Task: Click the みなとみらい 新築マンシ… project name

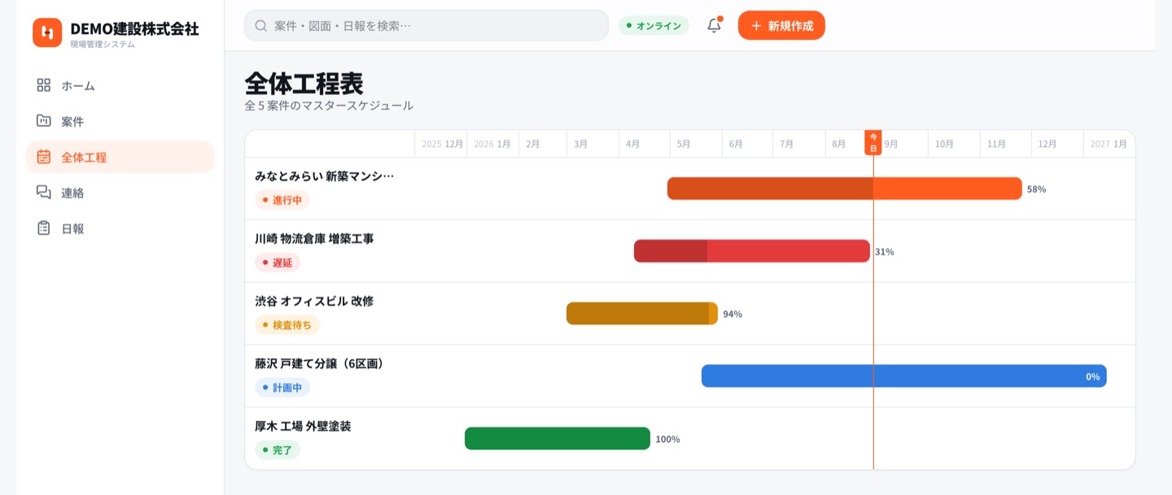Action: [324, 176]
